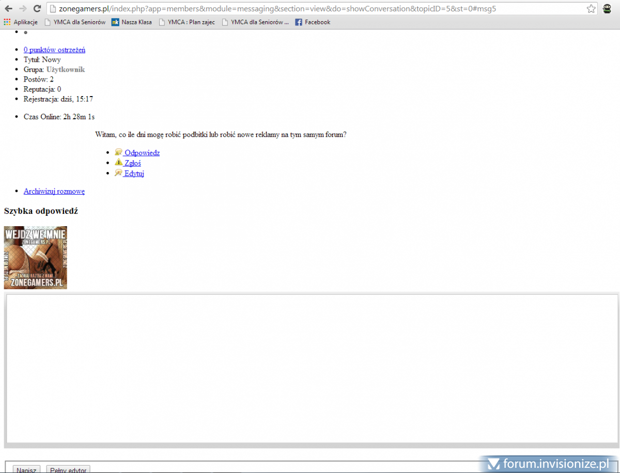Click the warning triangle icon beside Zgłoś

pos(119,162)
